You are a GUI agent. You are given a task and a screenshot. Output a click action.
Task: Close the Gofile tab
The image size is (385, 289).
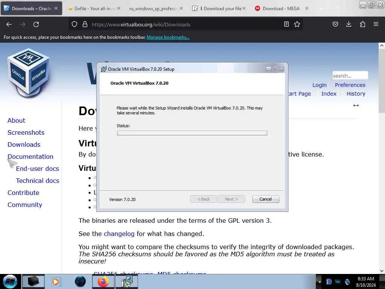point(119,8)
